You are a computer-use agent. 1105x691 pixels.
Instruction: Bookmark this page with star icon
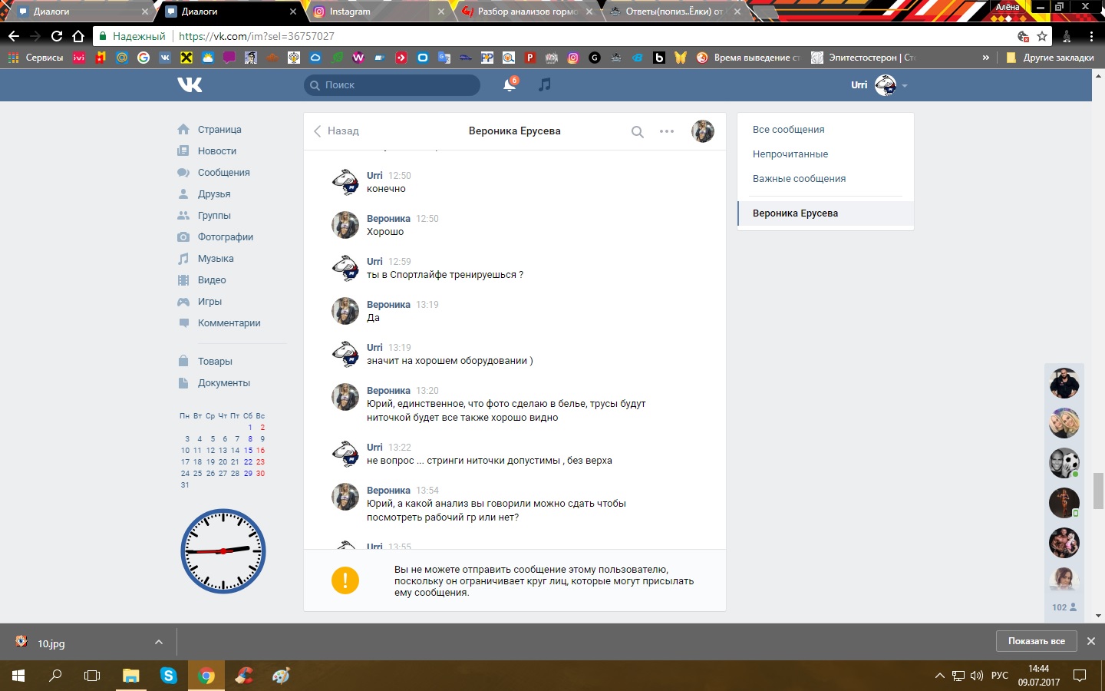(1042, 36)
